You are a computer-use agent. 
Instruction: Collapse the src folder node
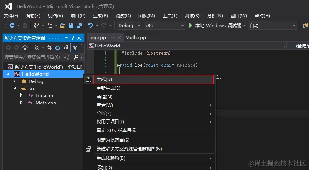coord(15,89)
